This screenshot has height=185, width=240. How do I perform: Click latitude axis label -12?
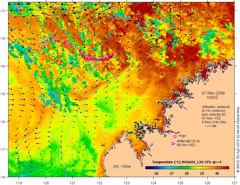3,11
